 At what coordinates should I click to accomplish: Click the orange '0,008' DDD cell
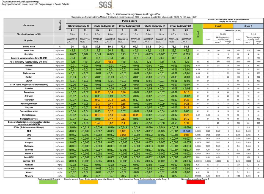click(123, 131)
